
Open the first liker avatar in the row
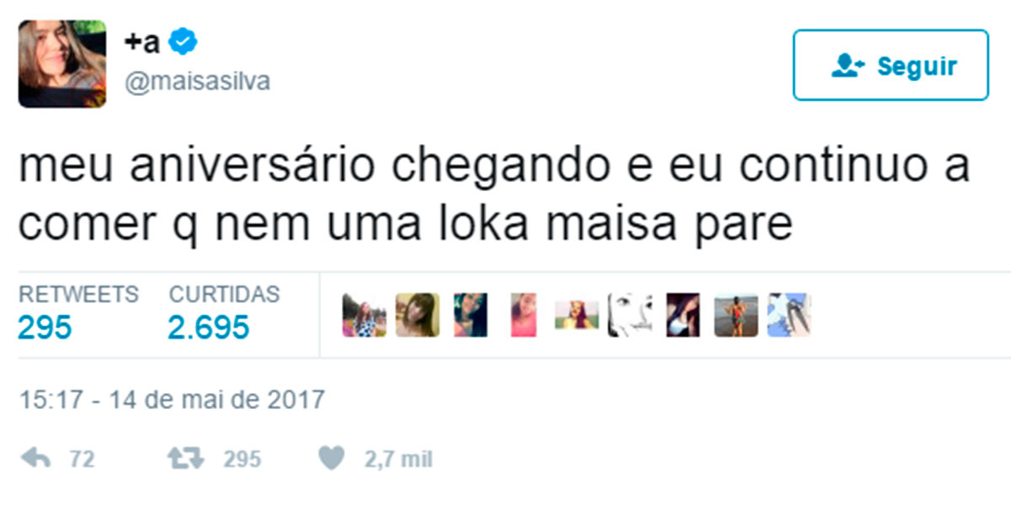364,315
